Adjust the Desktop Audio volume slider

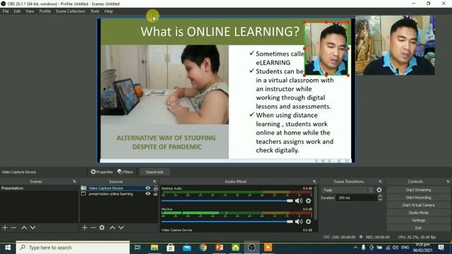pyautogui.click(x=227, y=200)
